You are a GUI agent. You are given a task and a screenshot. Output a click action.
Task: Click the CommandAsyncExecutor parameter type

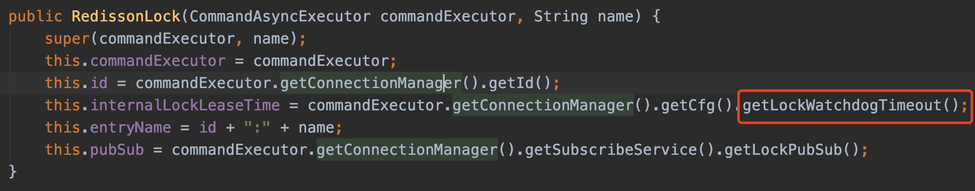click(x=280, y=16)
